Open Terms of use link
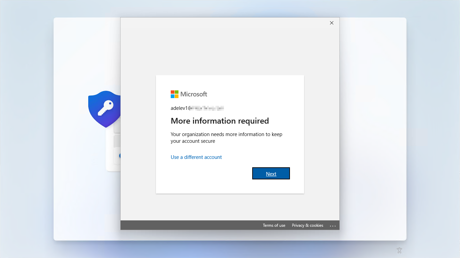Image resolution: width=460 pixels, height=258 pixels. 274,225
